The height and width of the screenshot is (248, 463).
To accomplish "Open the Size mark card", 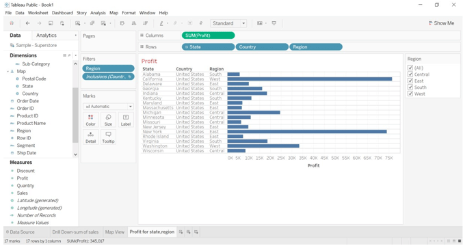I will [x=108, y=120].
